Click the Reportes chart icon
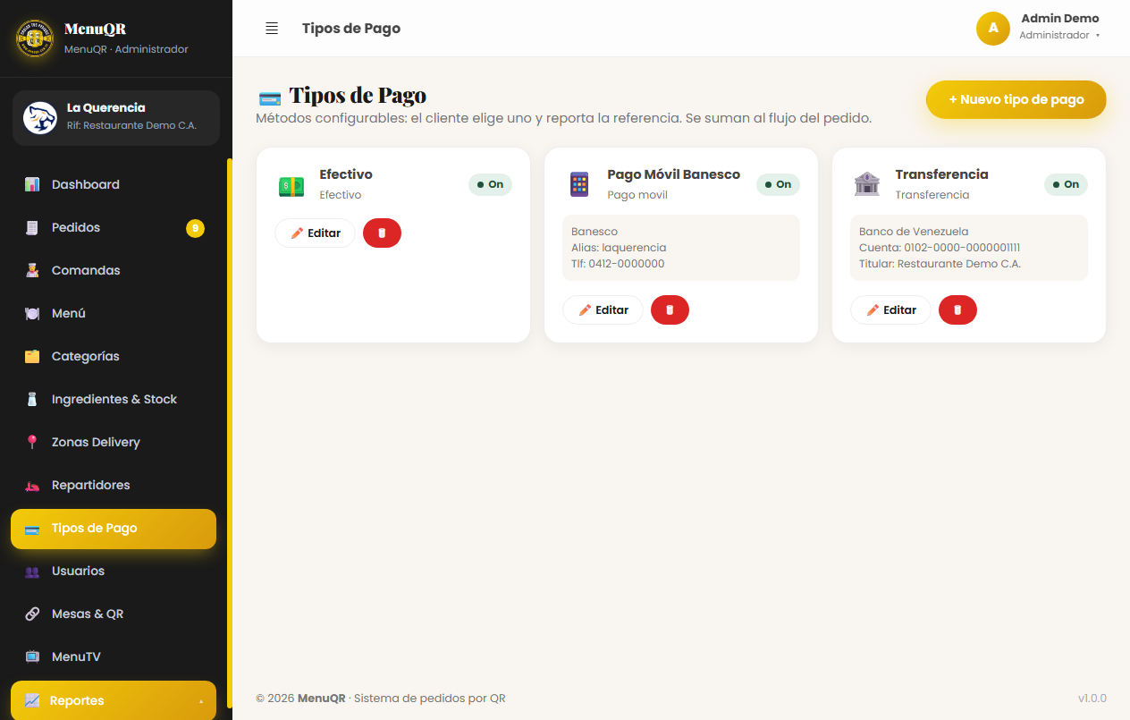Image resolution: width=1130 pixels, height=720 pixels. tap(32, 700)
